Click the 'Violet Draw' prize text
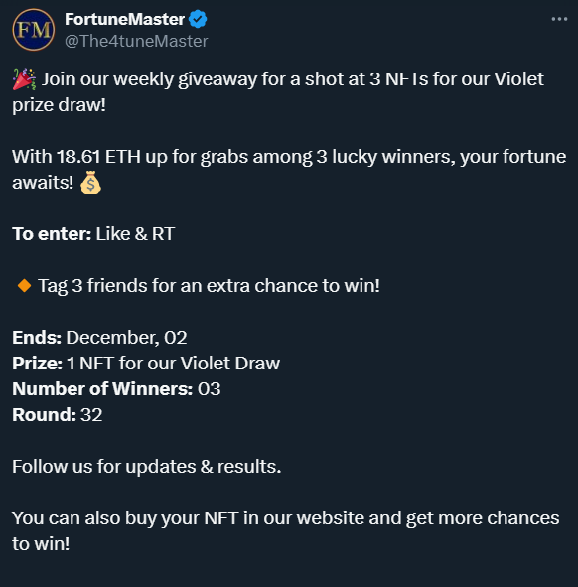578x587 pixels. [x=230, y=364]
